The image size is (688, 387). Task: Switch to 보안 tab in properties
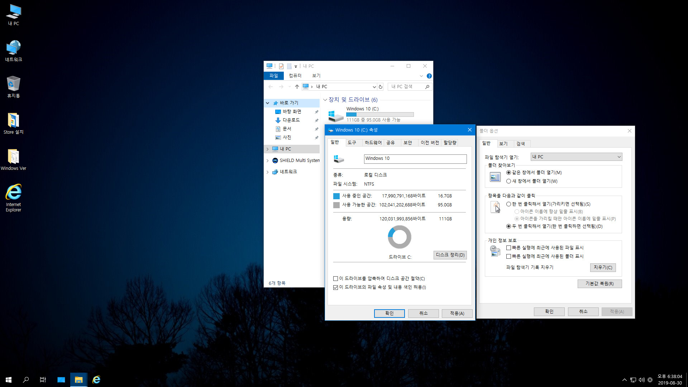[x=408, y=143]
